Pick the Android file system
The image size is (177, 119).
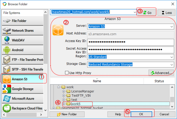(23, 50)
